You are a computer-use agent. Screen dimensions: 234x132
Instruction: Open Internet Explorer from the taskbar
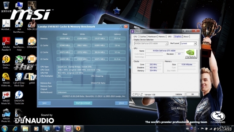click(x=15, y=129)
